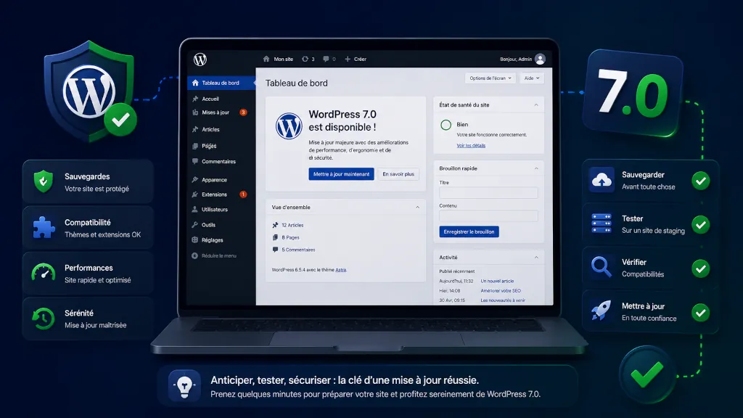Click the green check next to Tester
This screenshot has height=418, width=743.
tap(700, 225)
